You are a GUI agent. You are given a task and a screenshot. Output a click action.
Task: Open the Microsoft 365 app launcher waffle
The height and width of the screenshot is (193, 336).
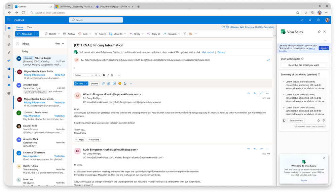9,20
